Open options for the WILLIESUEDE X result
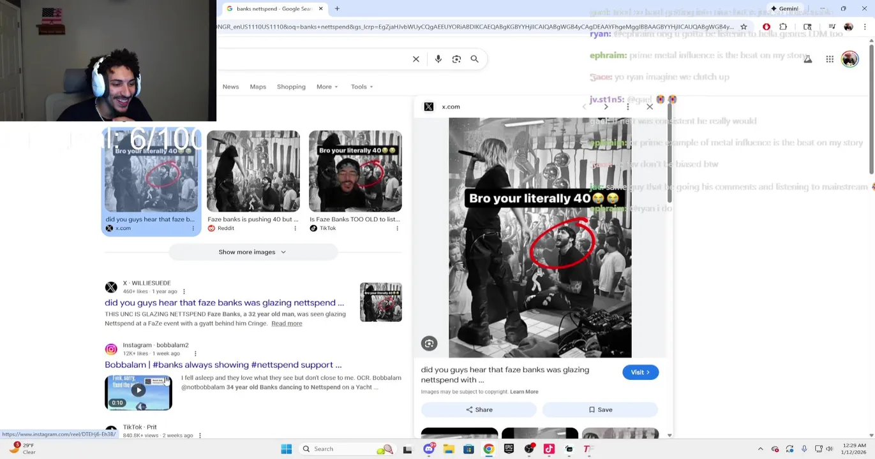The width and height of the screenshot is (875, 459). click(x=184, y=291)
